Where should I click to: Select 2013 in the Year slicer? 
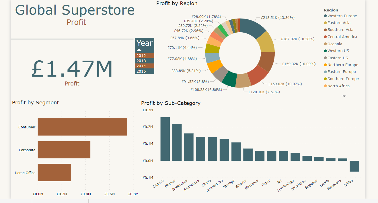[145, 61]
